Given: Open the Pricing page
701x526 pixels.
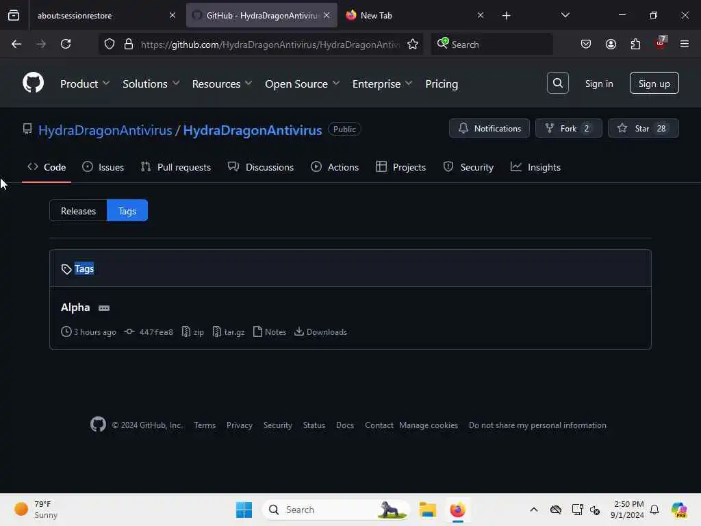Looking at the screenshot, I should 442,84.
